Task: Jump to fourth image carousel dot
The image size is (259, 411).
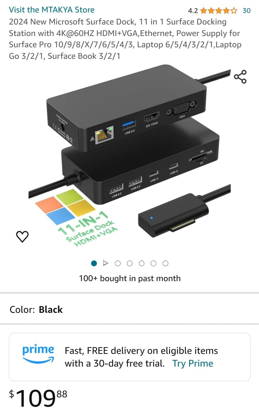Action: [x=130, y=263]
